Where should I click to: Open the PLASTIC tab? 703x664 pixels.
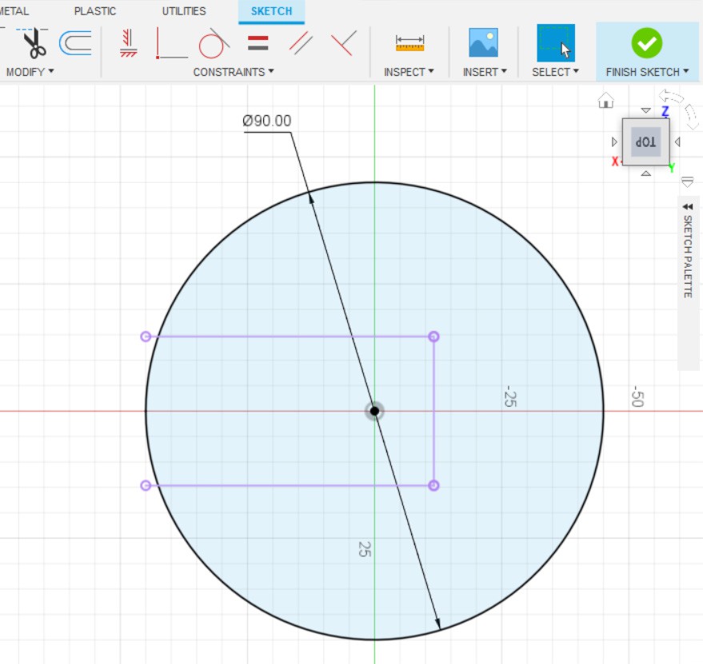coord(95,11)
